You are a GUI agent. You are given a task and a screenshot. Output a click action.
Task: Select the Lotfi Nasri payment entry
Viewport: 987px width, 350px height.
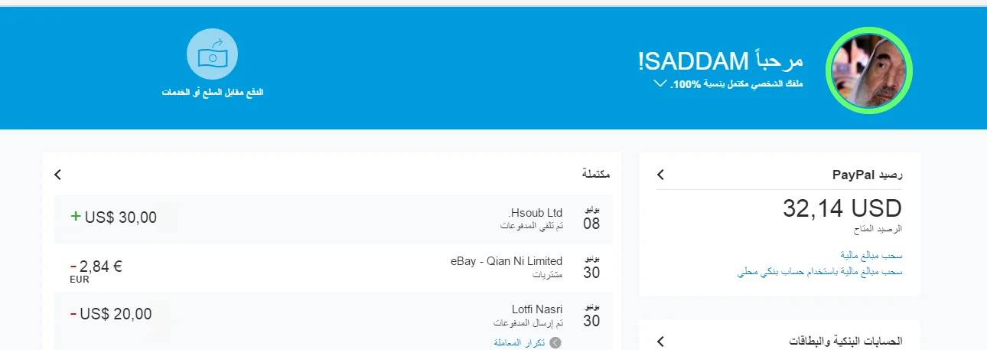tap(537, 309)
